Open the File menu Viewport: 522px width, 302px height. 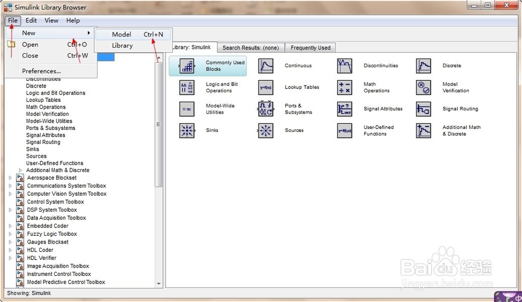(x=13, y=20)
